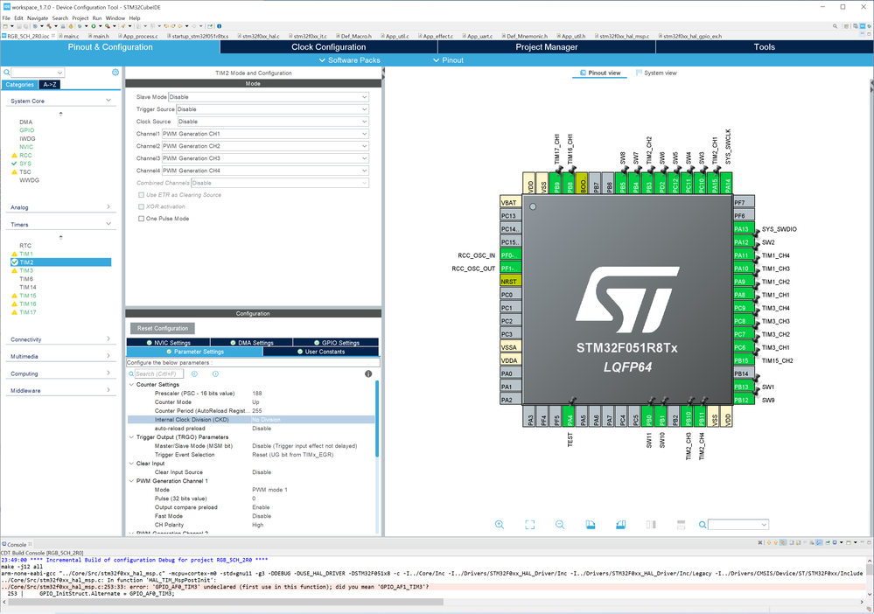Select pin PB12 on the chip
This screenshot has width=874, height=614.
(745, 400)
